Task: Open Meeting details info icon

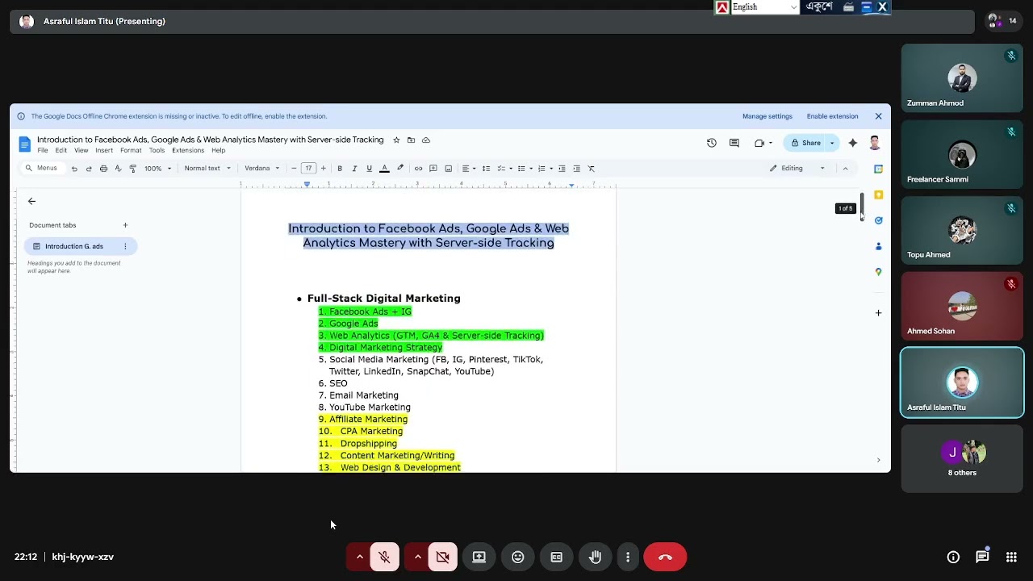Action: tap(953, 557)
